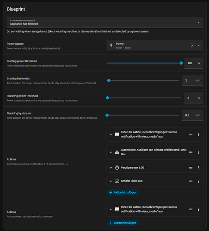The image size is (209, 231).
Task: Click the robot icon of Automation action
Action: [117, 152]
